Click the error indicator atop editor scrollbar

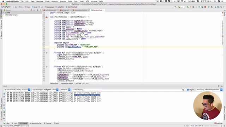[223, 13]
